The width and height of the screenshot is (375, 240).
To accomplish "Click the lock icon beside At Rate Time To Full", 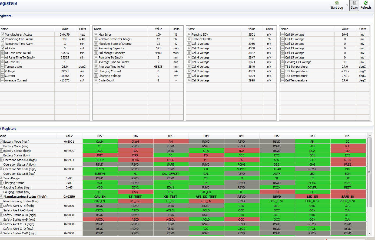I will (x=2, y=53).
